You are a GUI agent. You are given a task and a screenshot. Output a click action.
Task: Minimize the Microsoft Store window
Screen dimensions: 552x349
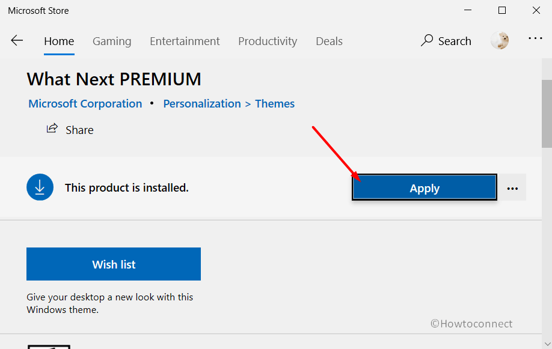click(468, 10)
